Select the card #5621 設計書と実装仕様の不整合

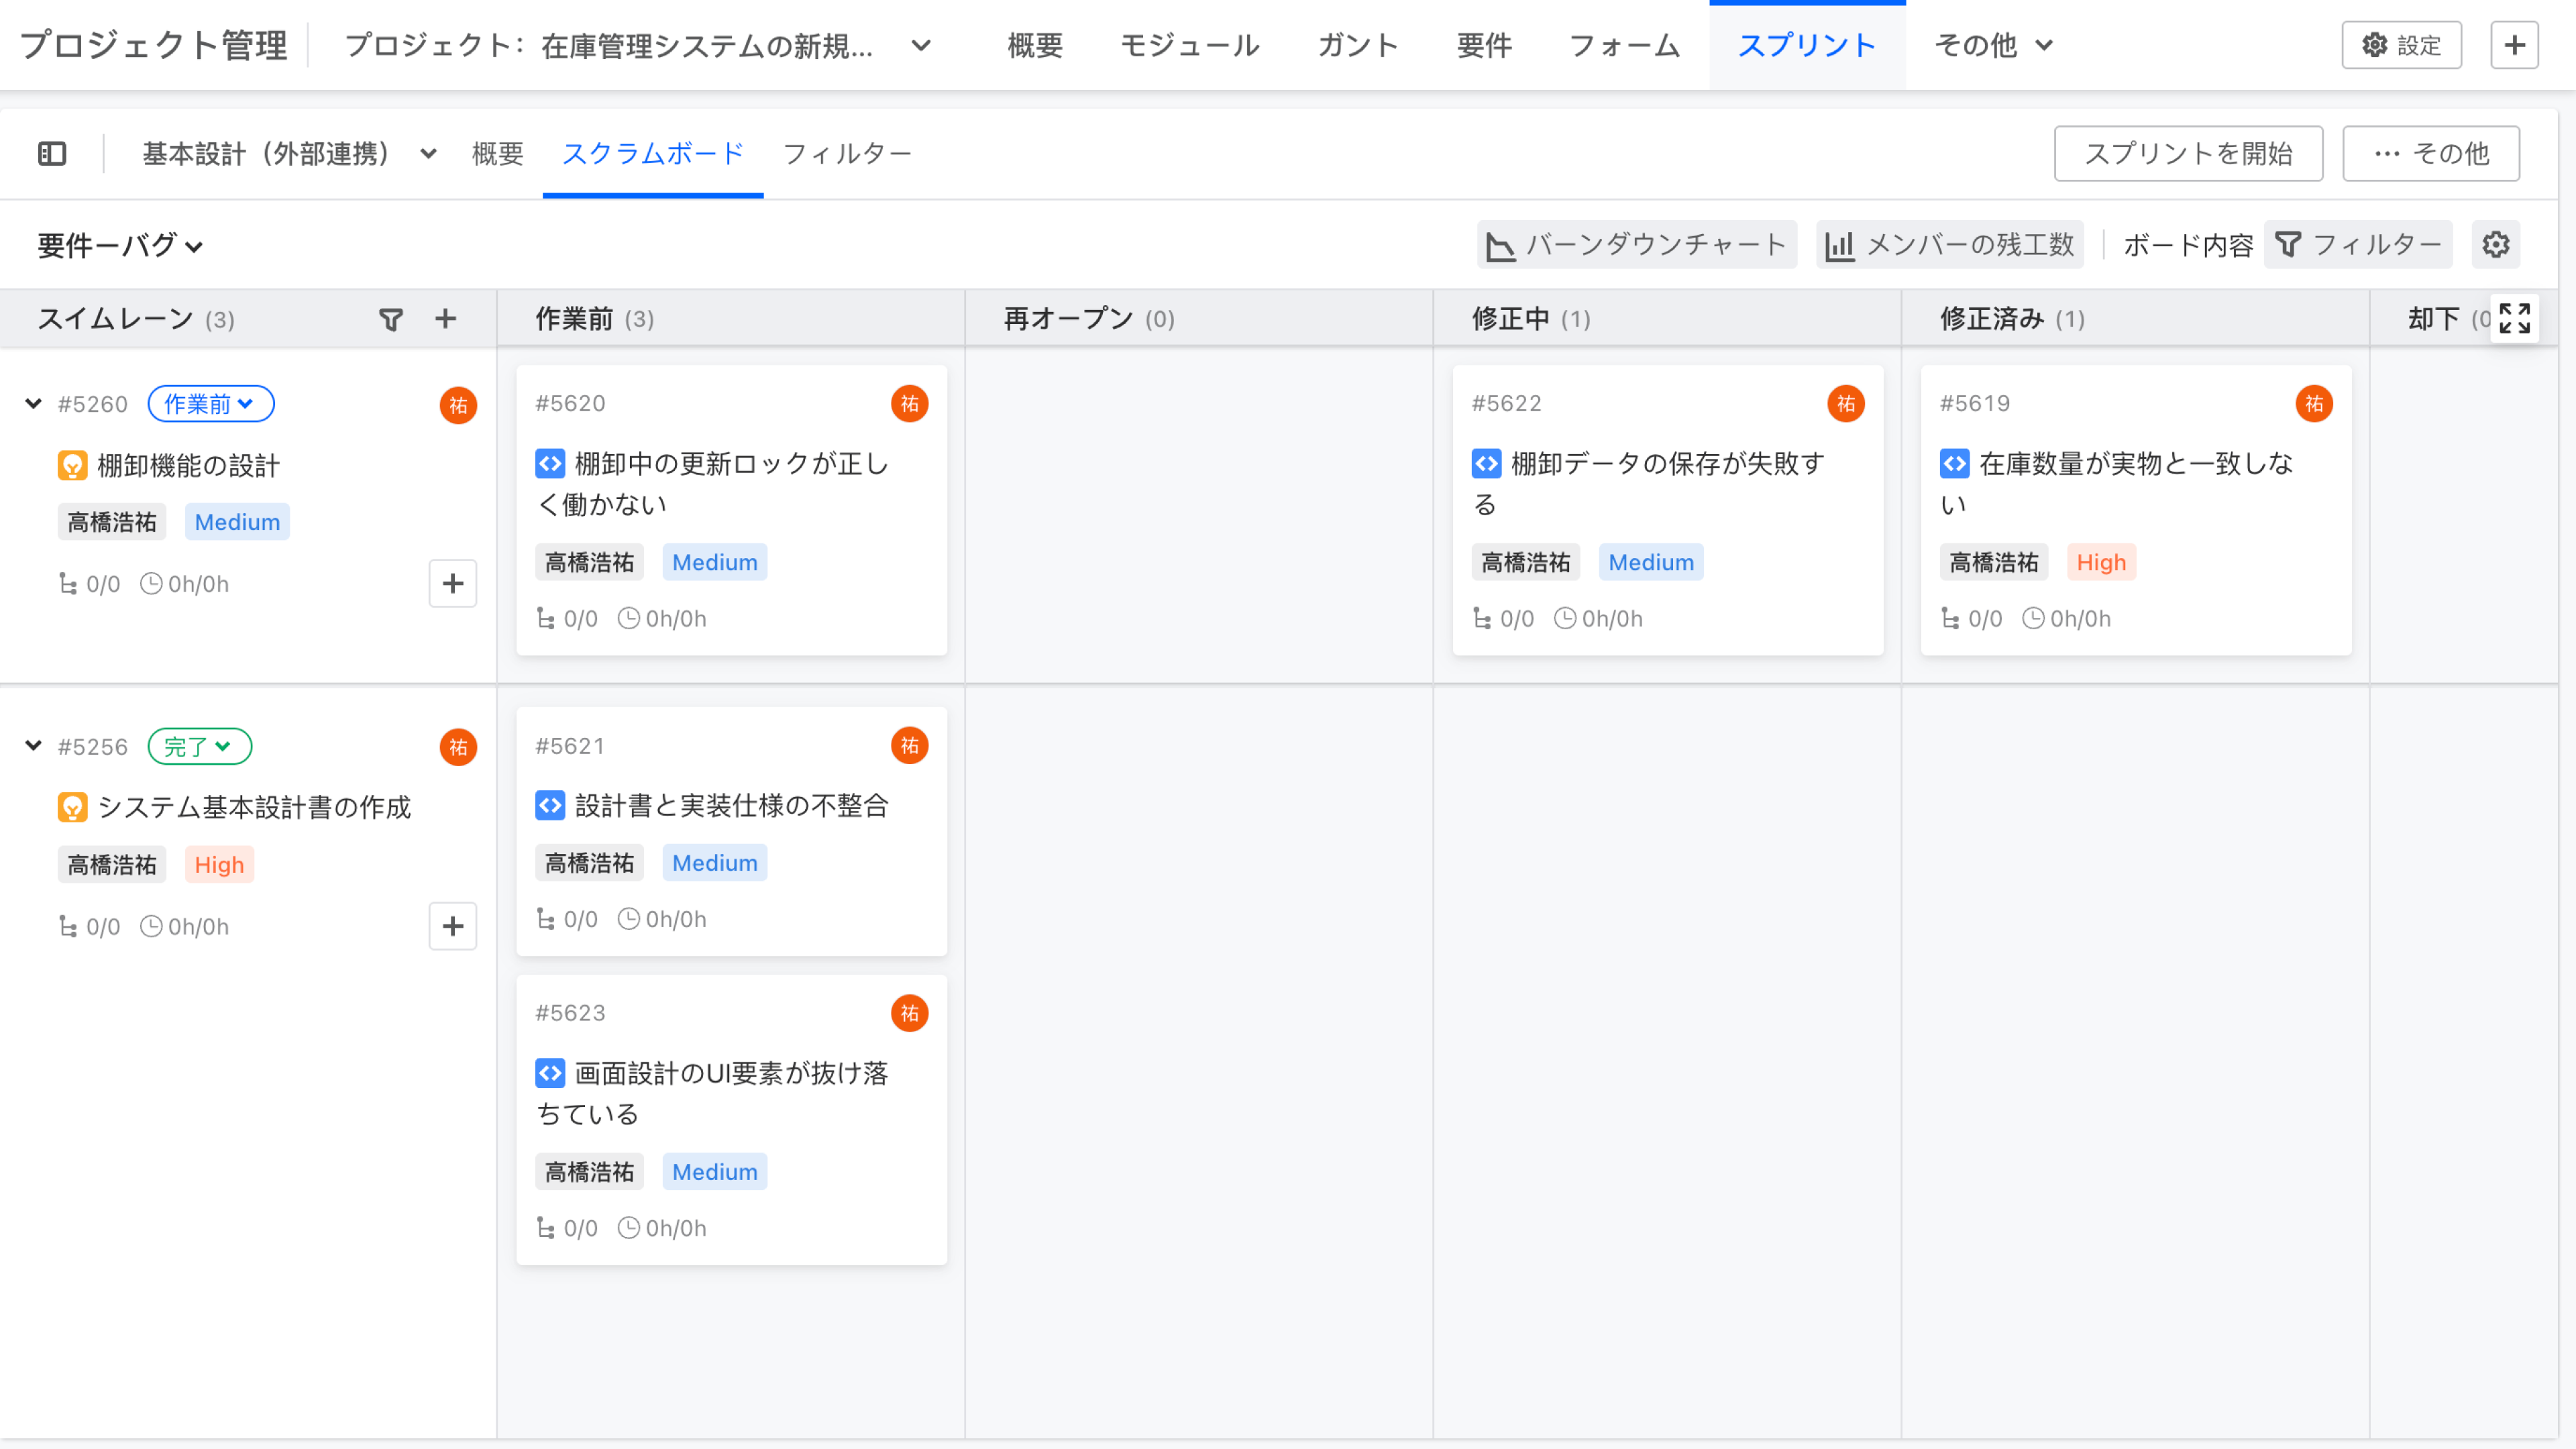tap(731, 830)
